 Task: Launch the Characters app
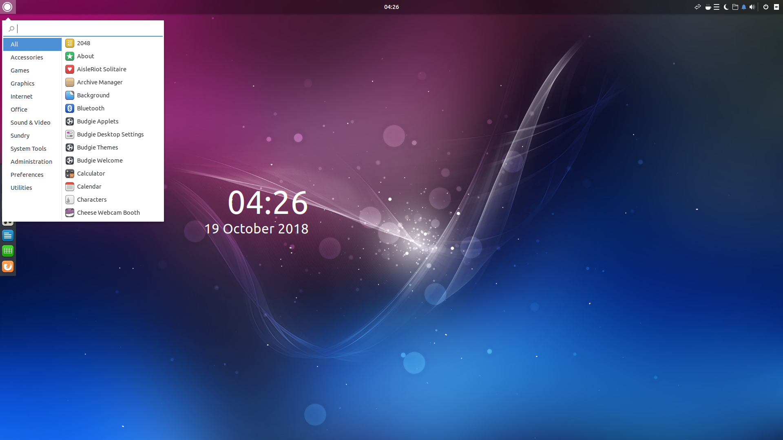point(113,200)
